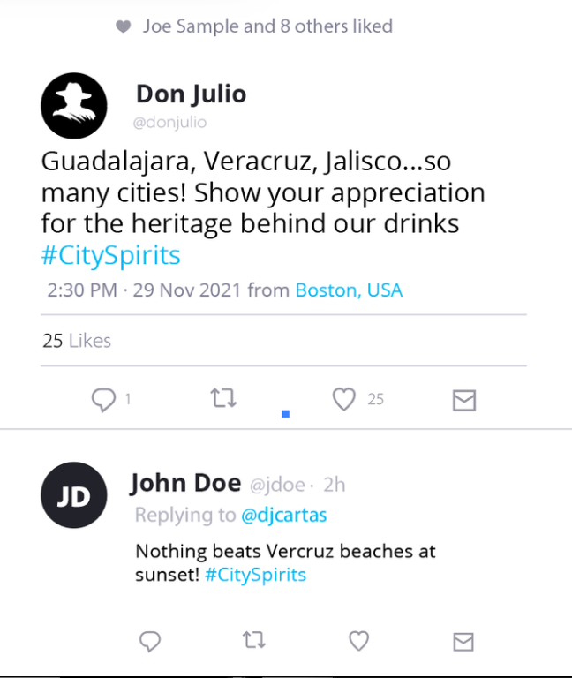
Task: Retweet John Doe's reply
Action: click(253, 640)
